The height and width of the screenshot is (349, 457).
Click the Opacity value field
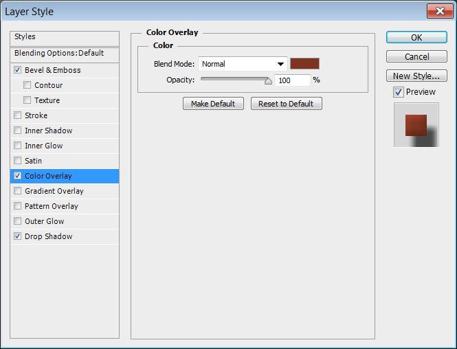tap(293, 80)
